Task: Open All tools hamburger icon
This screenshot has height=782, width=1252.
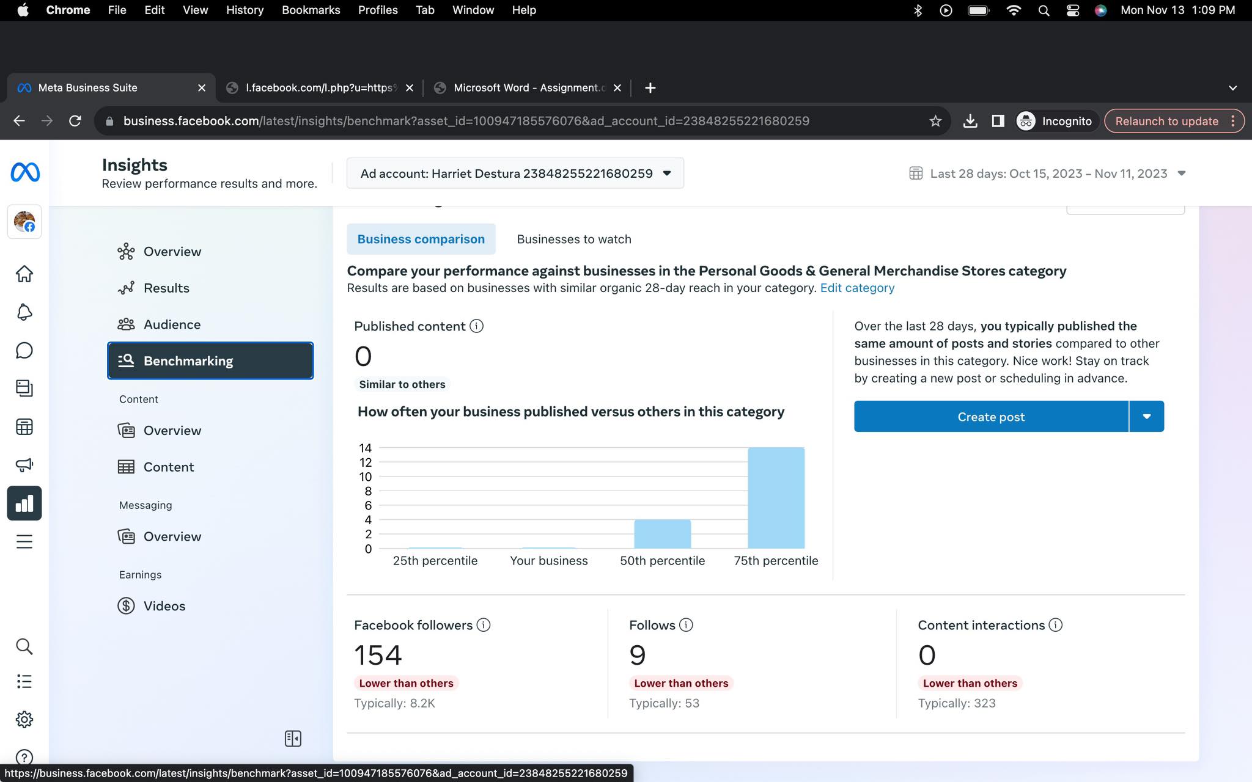Action: point(24,541)
